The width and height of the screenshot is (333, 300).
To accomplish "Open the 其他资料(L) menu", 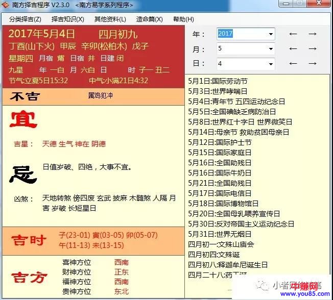I will tap(110, 19).
